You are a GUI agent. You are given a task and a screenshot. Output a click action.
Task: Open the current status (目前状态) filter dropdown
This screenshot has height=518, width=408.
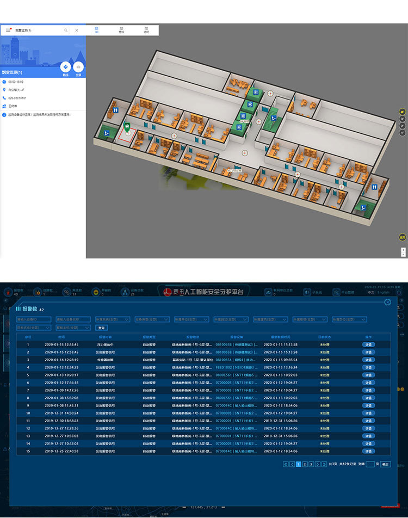[x=34, y=328]
